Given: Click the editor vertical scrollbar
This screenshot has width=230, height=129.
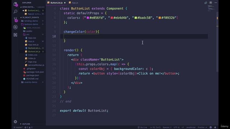Looking at the screenshot, I should pos(217,42).
